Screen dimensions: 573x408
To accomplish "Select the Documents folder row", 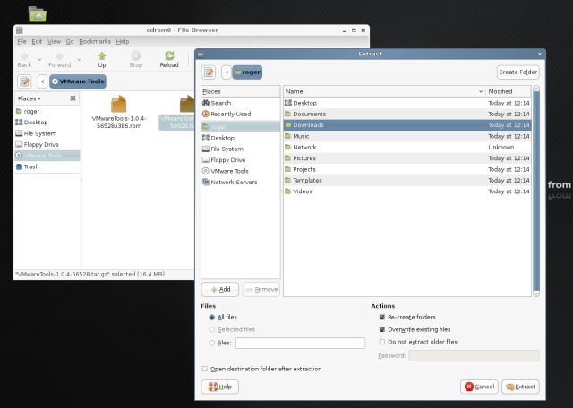I will (407, 114).
